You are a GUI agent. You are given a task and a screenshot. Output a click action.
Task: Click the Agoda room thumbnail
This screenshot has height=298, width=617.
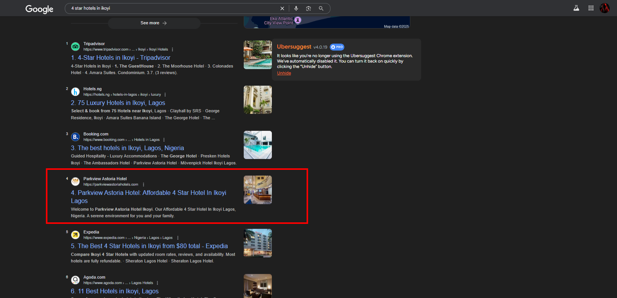tap(258, 286)
